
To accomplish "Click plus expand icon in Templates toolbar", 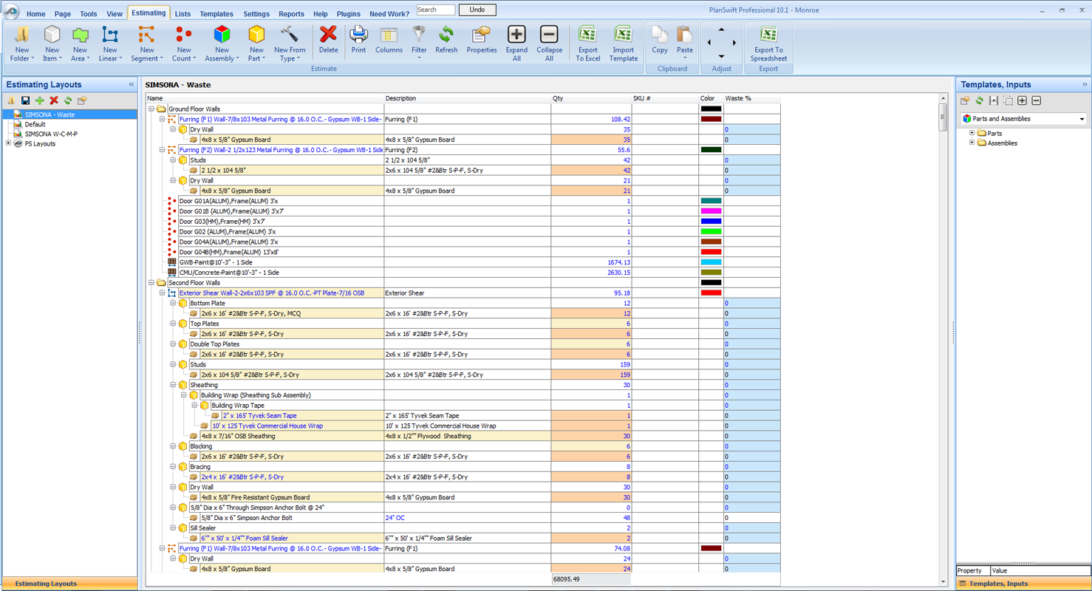I will [1023, 100].
